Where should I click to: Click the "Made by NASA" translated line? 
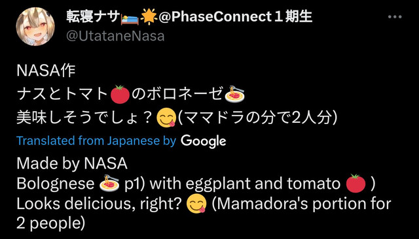tap(72, 163)
